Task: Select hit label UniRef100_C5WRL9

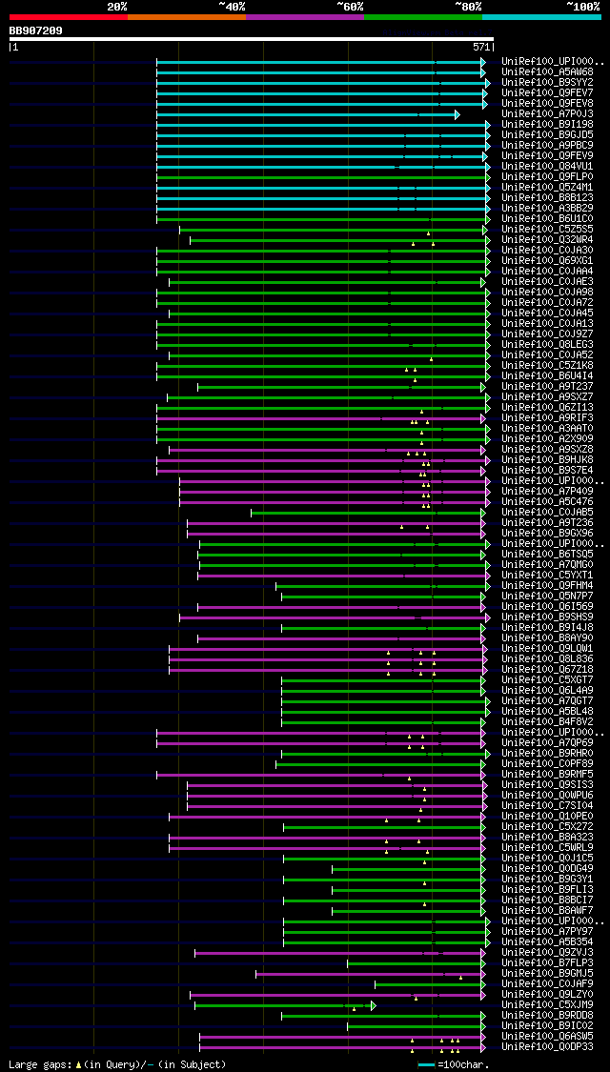Action: 548,848
